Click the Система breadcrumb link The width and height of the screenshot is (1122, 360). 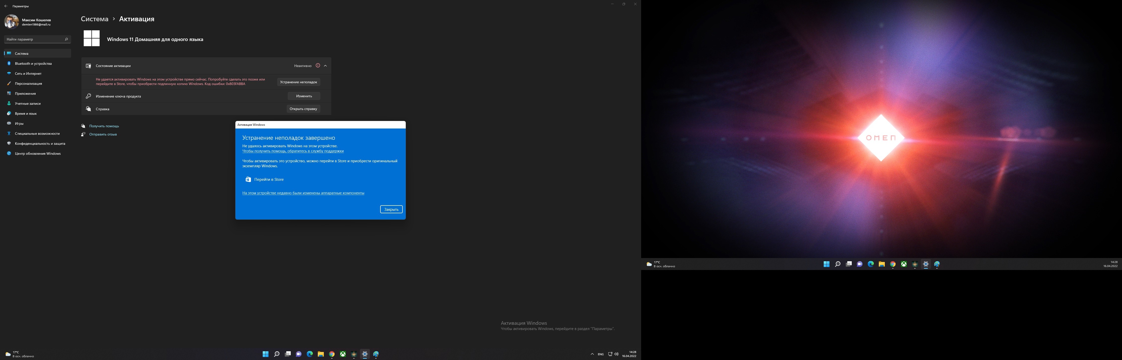(x=94, y=19)
